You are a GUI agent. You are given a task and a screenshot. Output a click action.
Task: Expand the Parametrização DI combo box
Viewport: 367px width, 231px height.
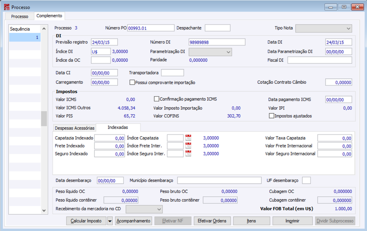tap(210, 52)
